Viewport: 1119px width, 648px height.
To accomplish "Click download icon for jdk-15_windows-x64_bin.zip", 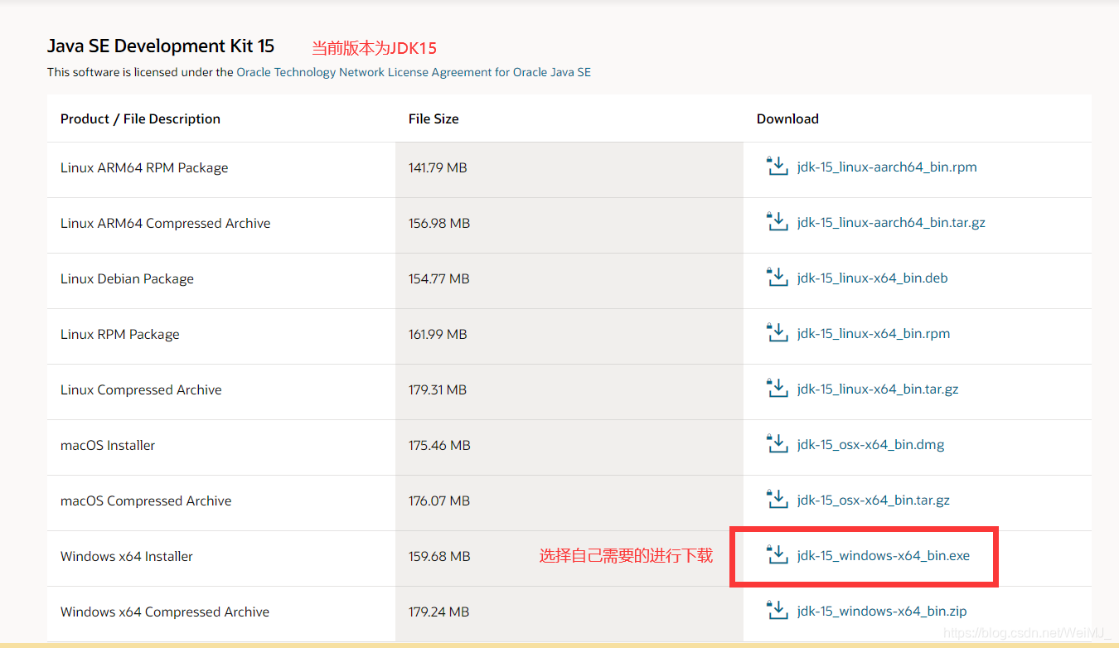I will tap(777, 610).
